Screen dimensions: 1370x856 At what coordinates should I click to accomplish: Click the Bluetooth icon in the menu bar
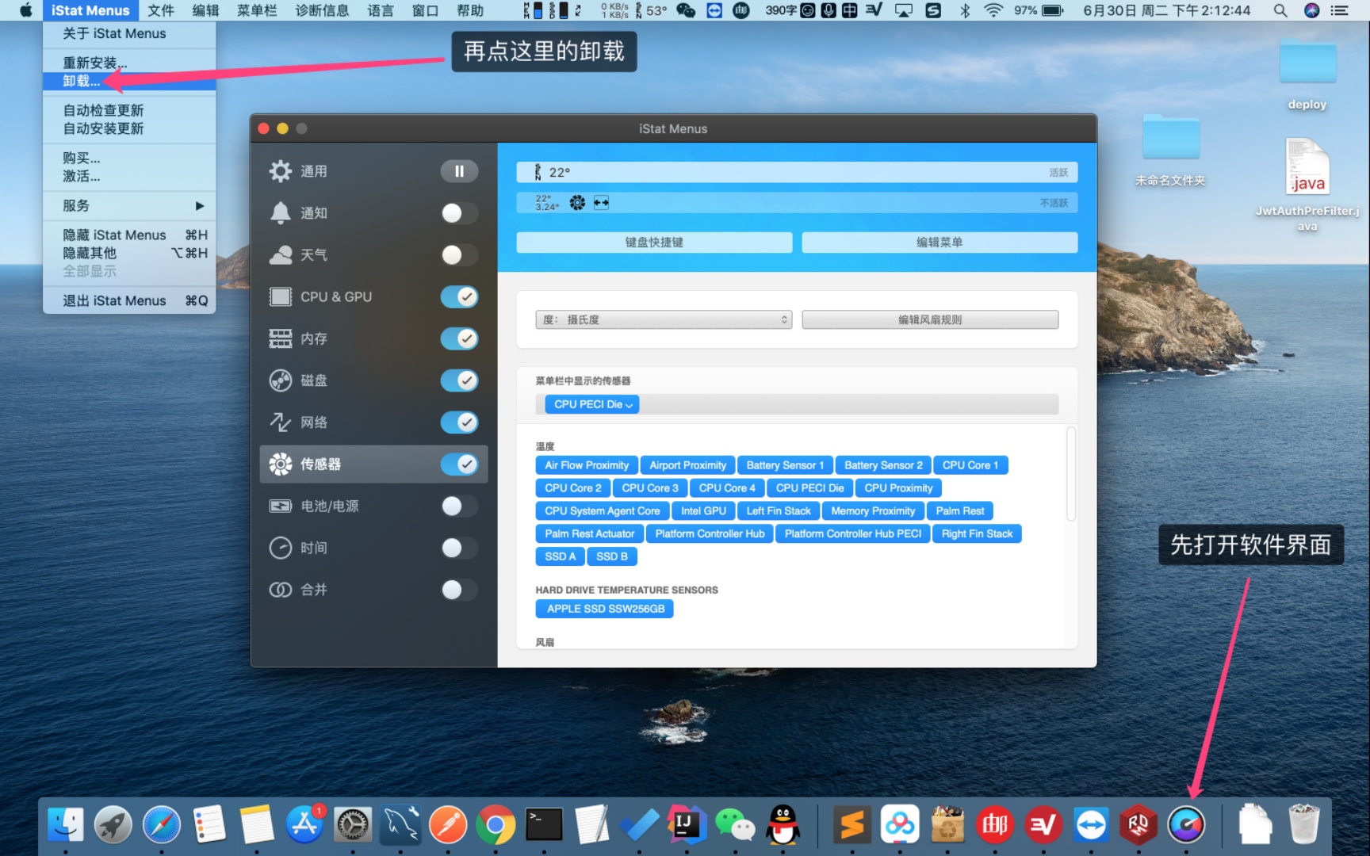pos(965,10)
